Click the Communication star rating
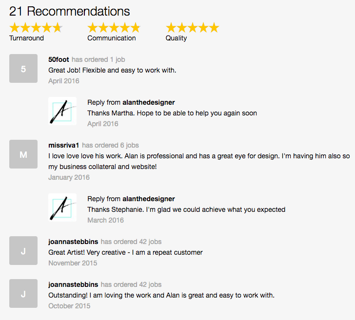 pos(114,28)
